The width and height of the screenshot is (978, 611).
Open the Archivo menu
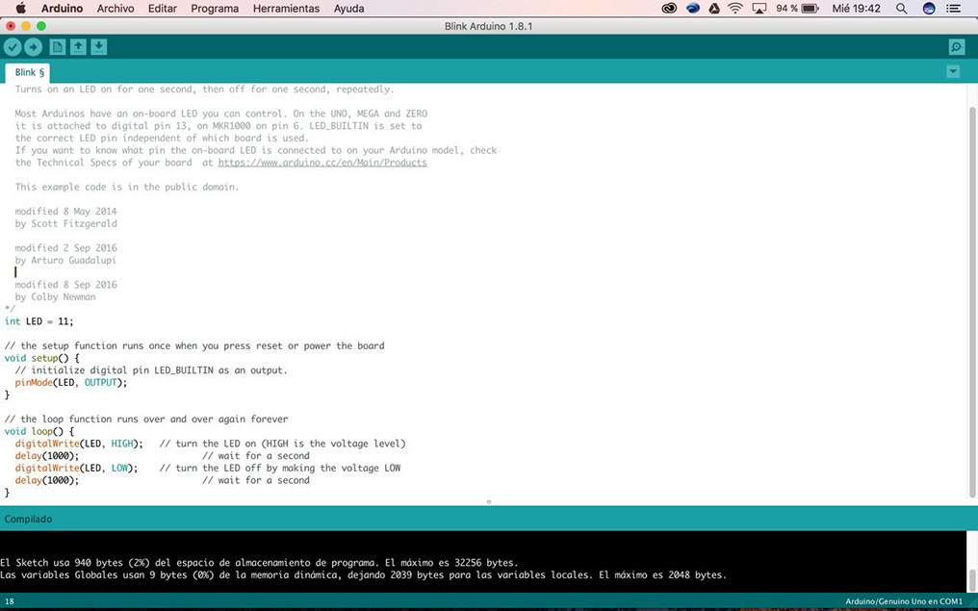point(116,8)
